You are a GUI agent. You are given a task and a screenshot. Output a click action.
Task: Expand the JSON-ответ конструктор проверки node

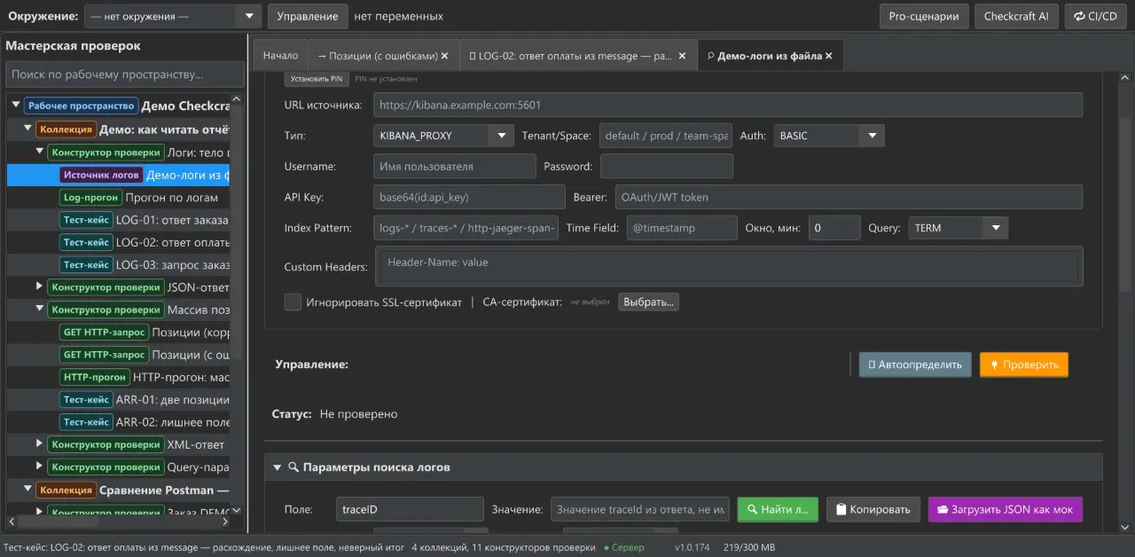pos(39,286)
